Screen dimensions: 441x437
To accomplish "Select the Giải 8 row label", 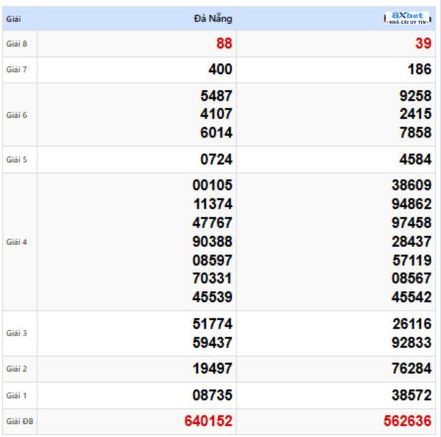I will [x=17, y=44].
